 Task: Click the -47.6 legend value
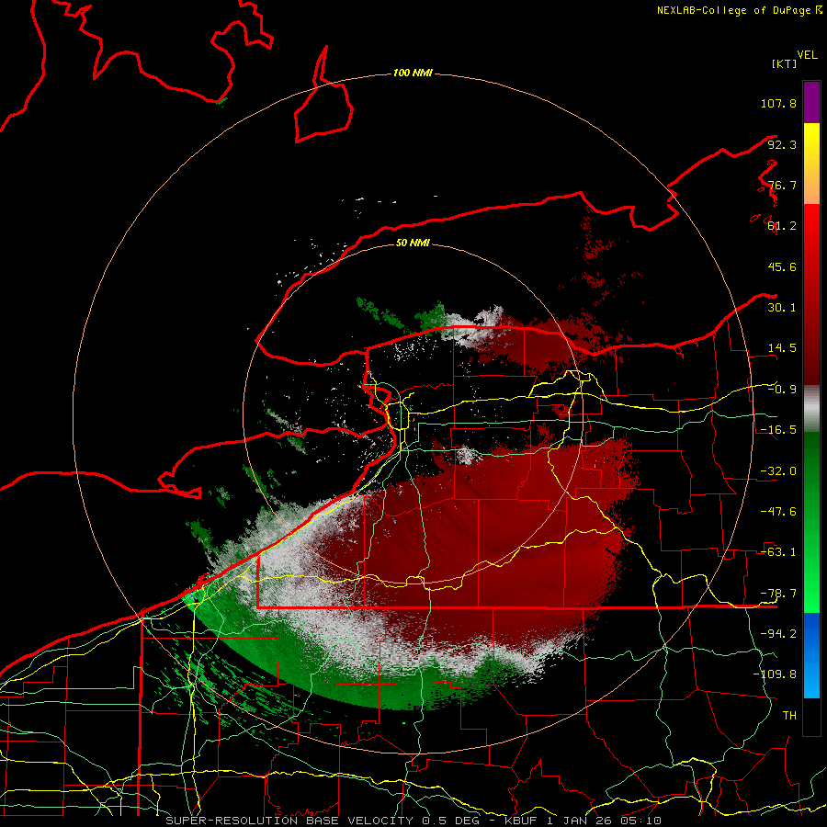(778, 512)
